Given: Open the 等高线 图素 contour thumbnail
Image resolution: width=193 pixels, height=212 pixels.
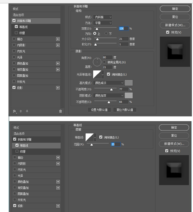Looking at the screenshot, I should tap(89, 137).
